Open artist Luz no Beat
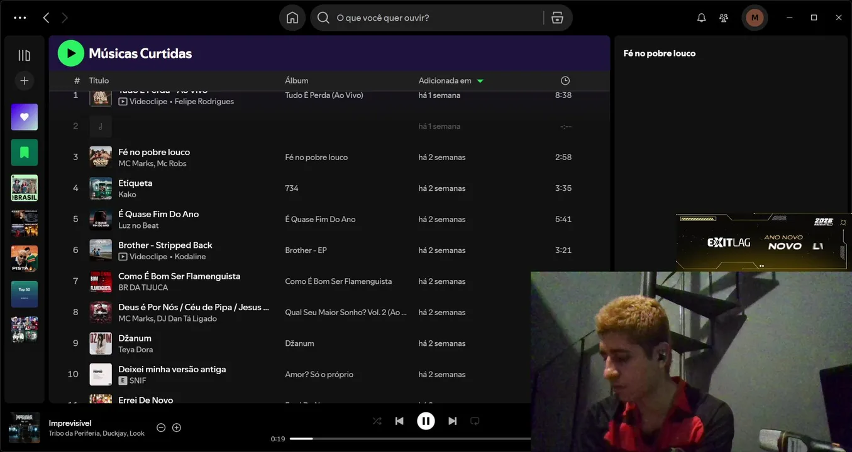This screenshot has height=452, width=852. [x=138, y=225]
